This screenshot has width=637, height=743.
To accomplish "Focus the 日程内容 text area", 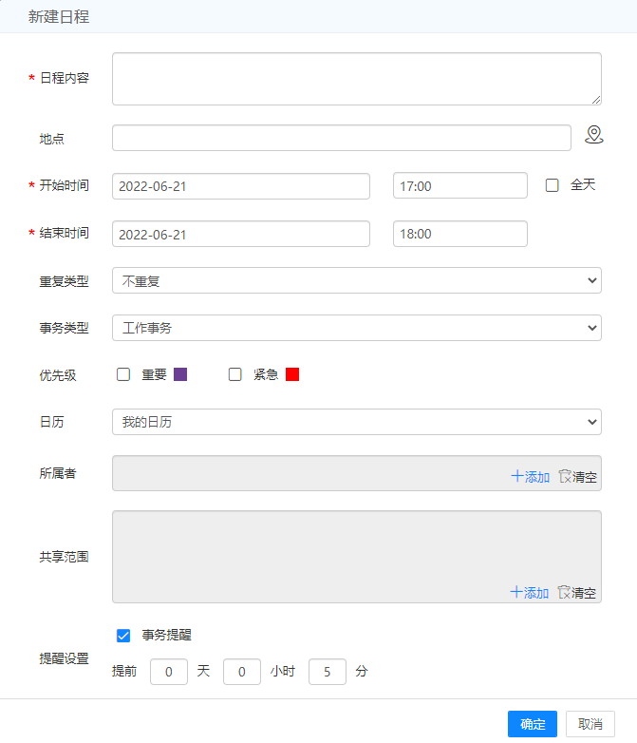I will 356,78.
